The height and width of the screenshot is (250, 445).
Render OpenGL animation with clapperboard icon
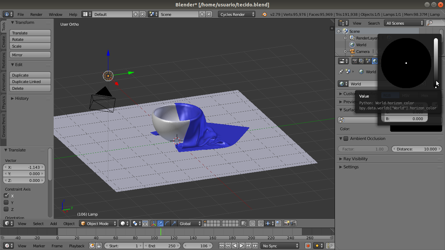(294, 223)
